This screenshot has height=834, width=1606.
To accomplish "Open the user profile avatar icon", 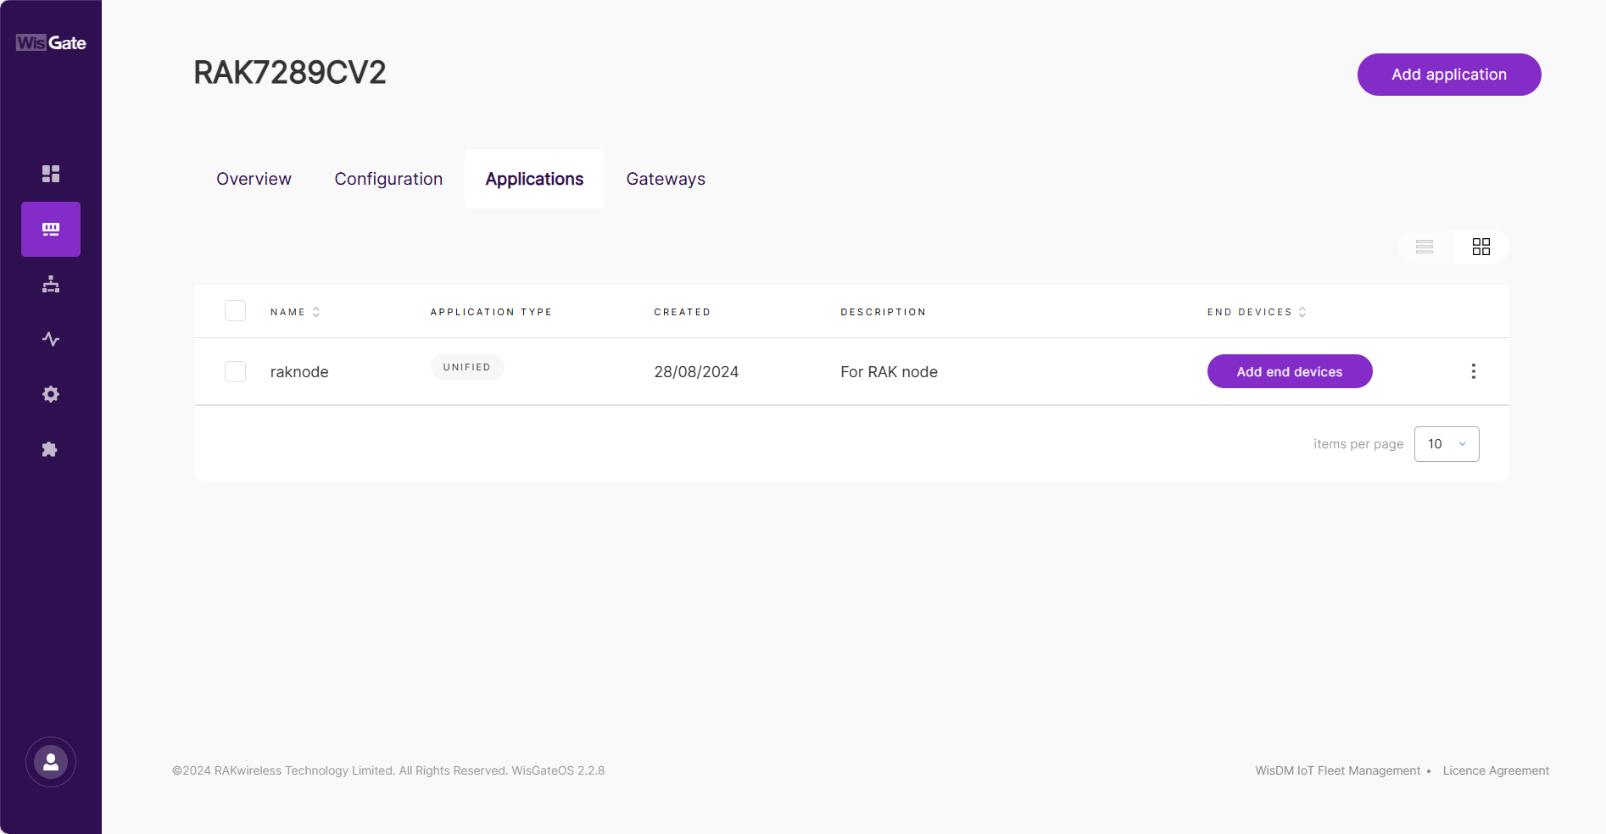I will tap(51, 762).
